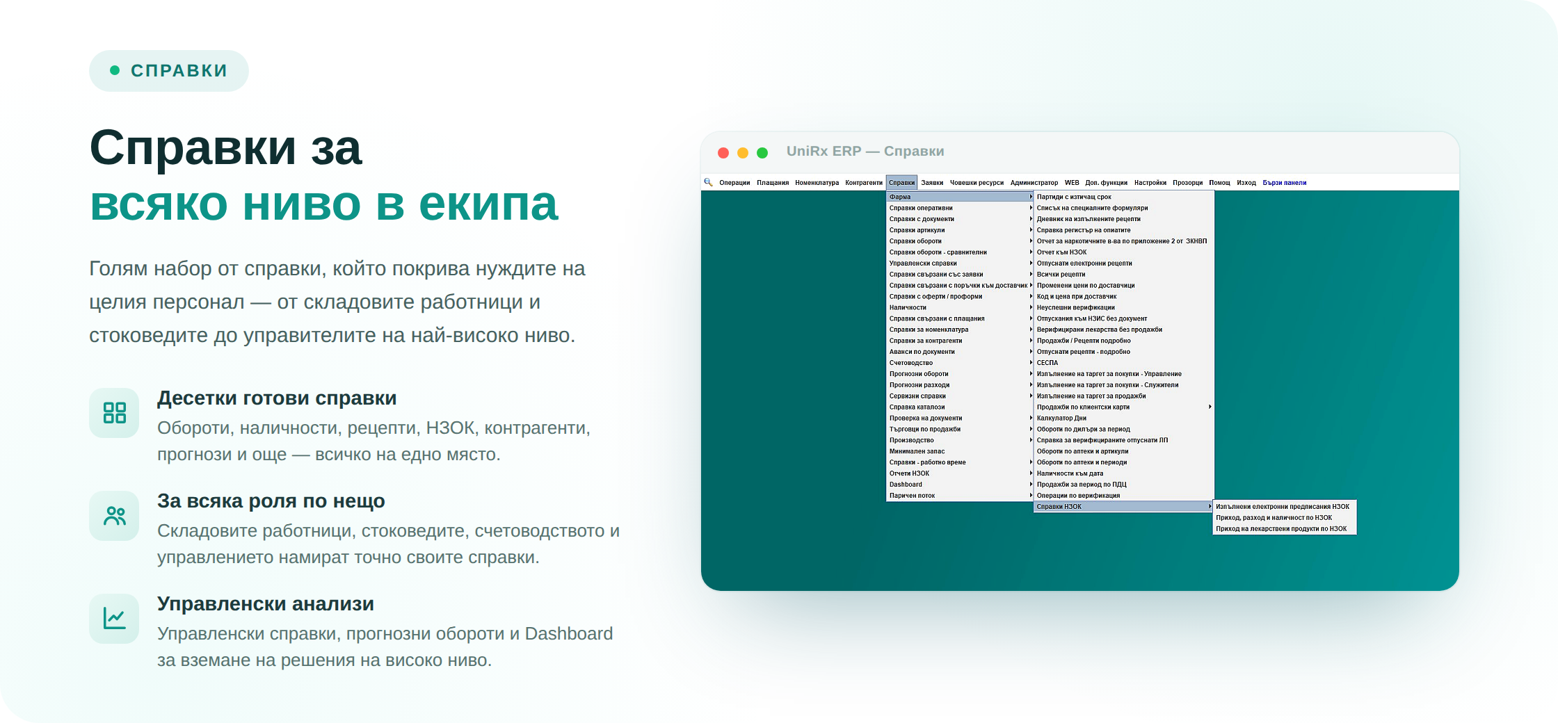The image size is (1558, 723).
Task: Expand Продажби по клиентски карти submenu arrow
Action: tap(1210, 407)
